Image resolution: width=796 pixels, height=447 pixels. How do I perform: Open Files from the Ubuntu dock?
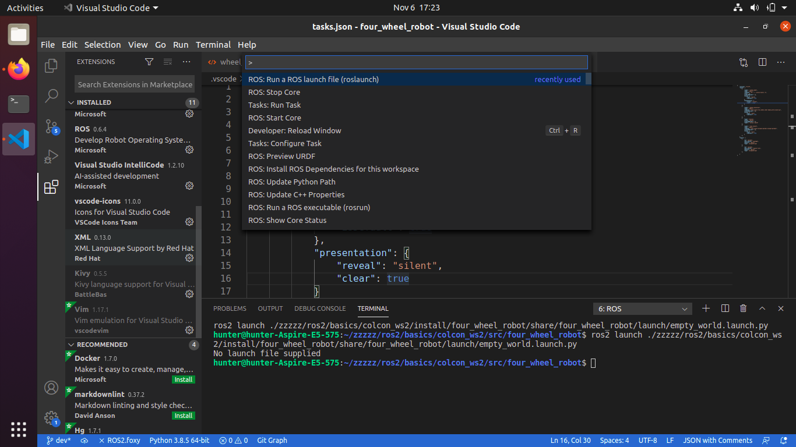point(19,34)
